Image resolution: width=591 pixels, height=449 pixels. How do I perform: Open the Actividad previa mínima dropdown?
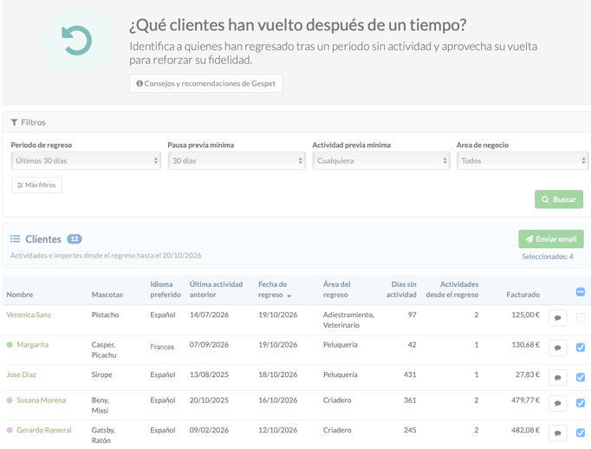tap(381, 160)
